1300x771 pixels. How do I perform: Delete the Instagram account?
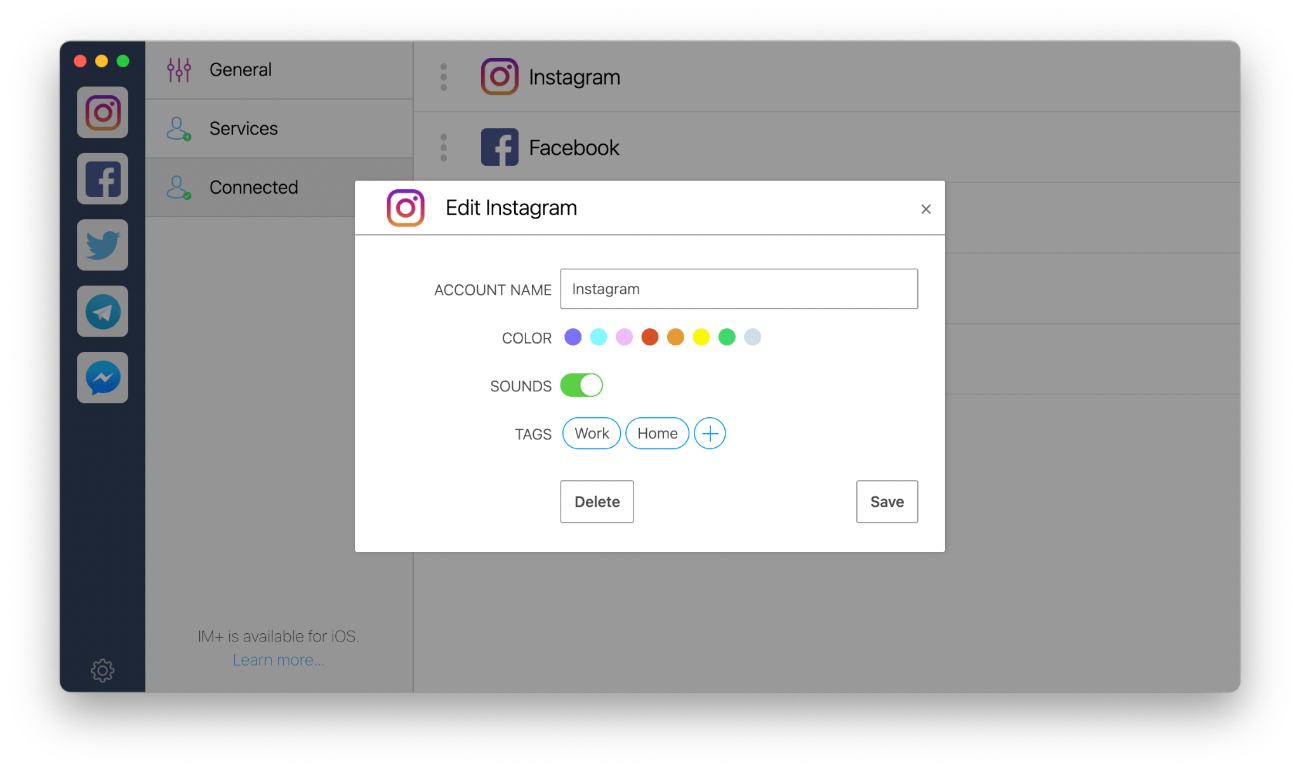coord(597,502)
